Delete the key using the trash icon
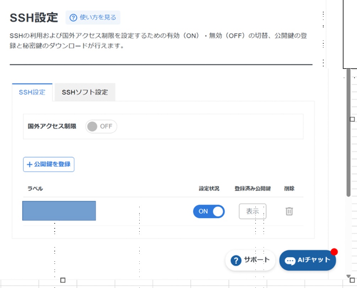Screen dimensions: 357x288 pos(289,211)
